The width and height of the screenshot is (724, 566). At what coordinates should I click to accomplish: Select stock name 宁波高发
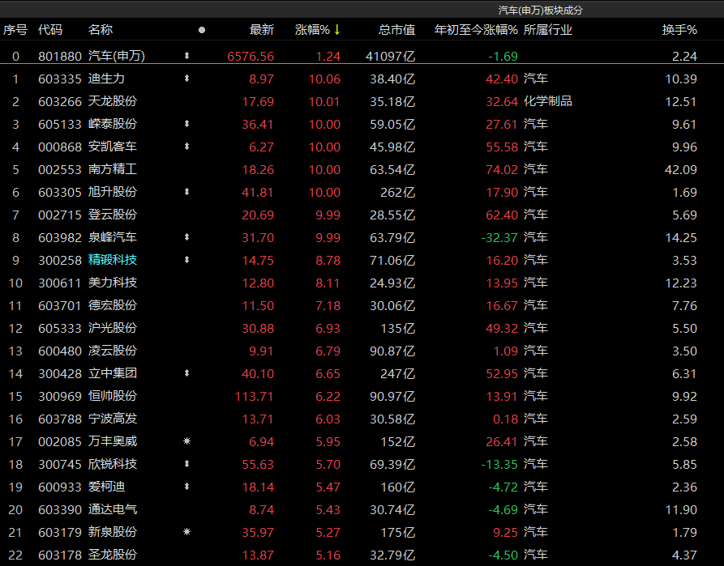tap(113, 419)
